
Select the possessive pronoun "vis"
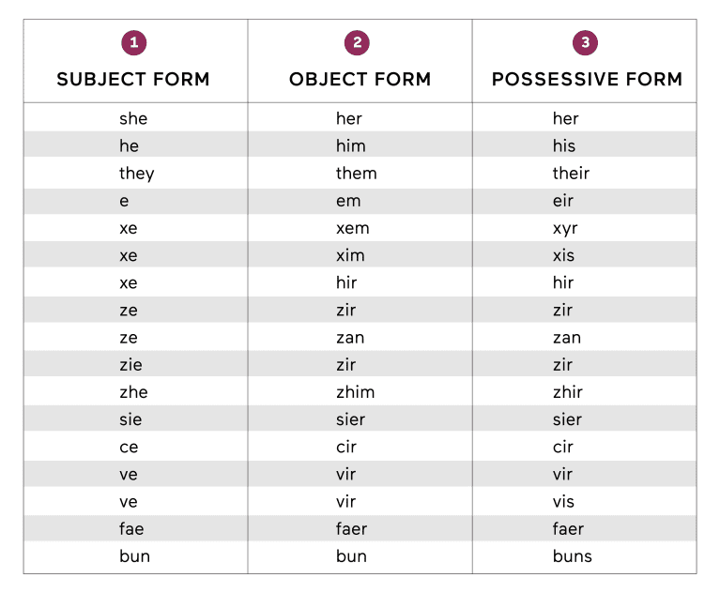click(x=562, y=502)
